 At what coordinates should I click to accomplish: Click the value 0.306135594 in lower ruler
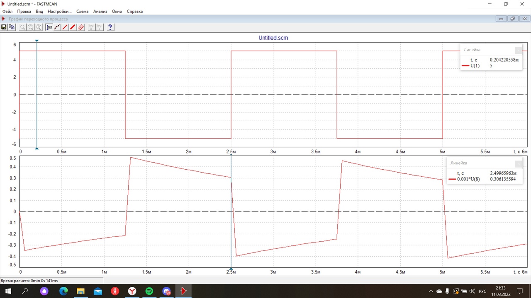(503, 179)
